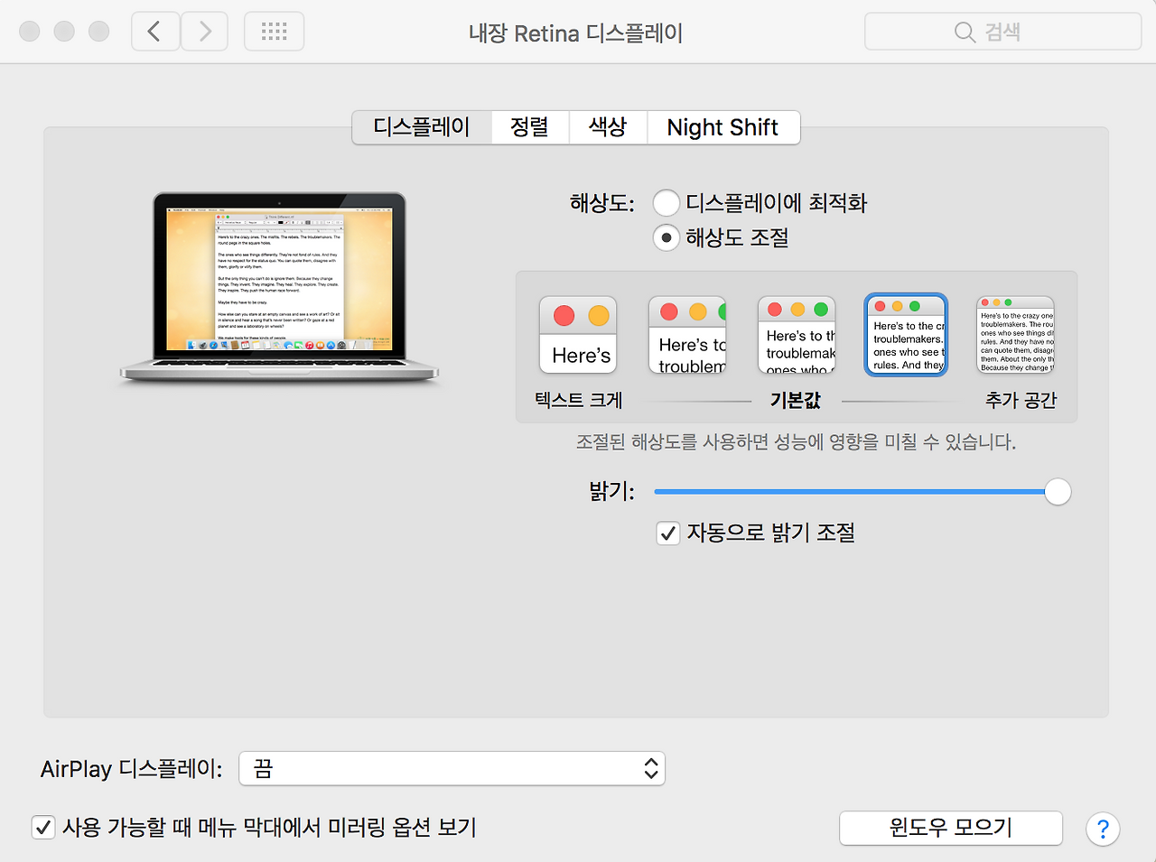Switch to the Night Shift tab
The image size is (1156, 862).
click(722, 127)
